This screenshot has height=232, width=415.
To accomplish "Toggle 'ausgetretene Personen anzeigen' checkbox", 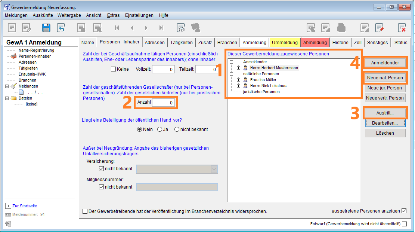I will [404, 211].
